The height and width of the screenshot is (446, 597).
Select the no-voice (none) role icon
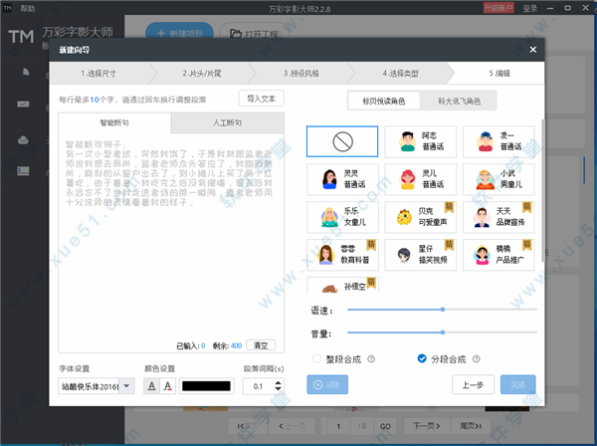point(343,142)
